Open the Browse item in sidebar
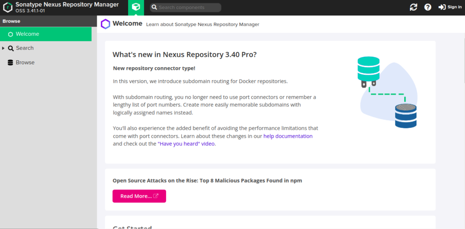 [25, 63]
